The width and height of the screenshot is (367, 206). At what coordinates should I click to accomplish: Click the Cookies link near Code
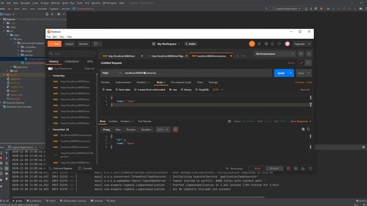pyautogui.click(x=299, y=82)
